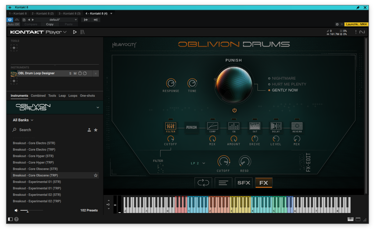Solo the OBL Drum Loop Designer instrument
375x231 pixels.
(x=70, y=73)
